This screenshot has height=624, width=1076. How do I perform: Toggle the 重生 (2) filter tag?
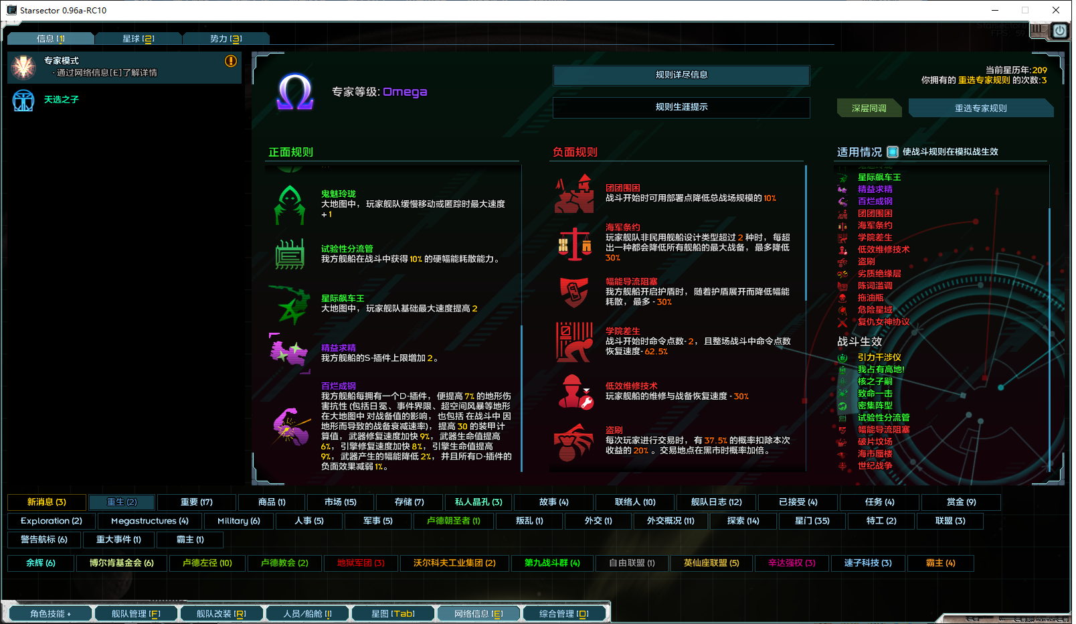coord(122,502)
